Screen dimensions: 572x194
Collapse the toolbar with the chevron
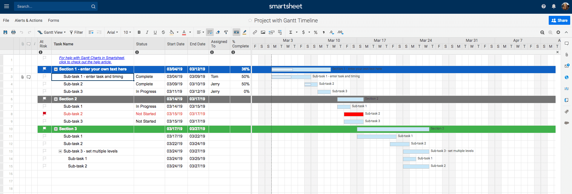tap(566, 32)
